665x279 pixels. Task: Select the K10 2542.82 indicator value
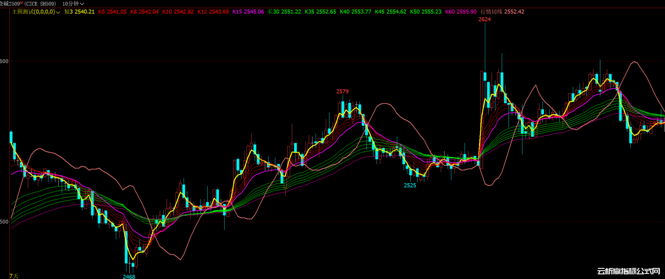pyautogui.click(x=178, y=12)
